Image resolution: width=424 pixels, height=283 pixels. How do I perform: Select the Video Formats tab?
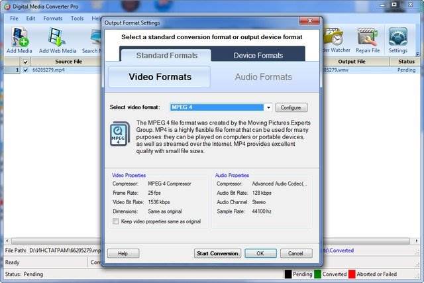pos(160,77)
